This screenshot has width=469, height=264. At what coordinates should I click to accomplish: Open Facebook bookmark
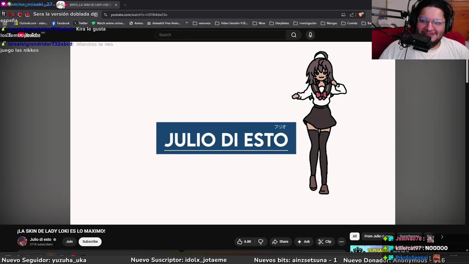[x=60, y=23]
